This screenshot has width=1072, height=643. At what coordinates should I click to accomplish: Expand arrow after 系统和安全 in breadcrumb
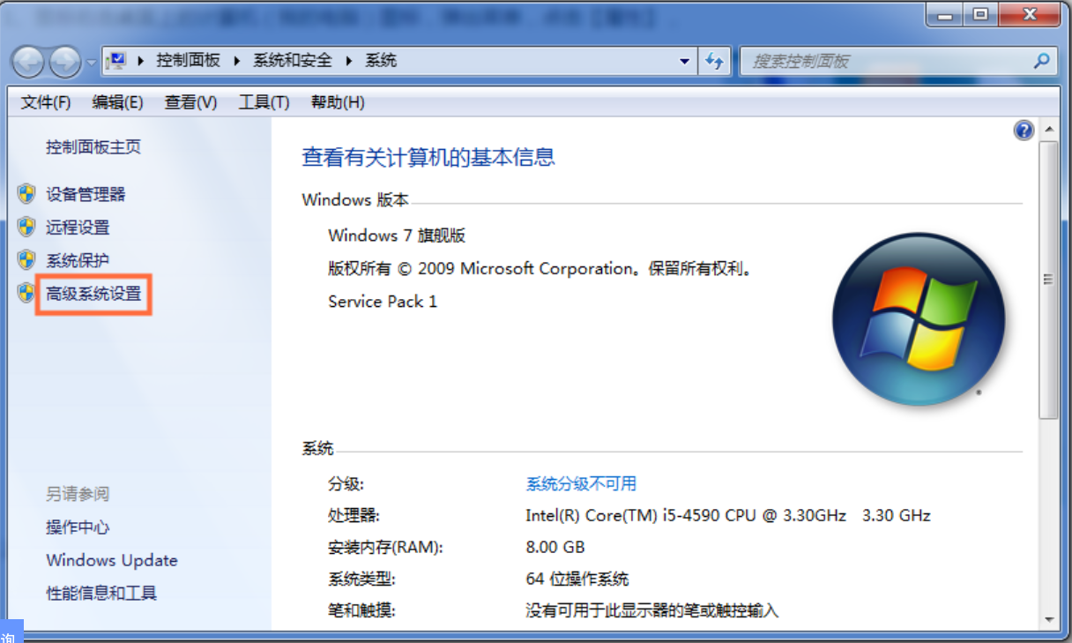tap(348, 61)
